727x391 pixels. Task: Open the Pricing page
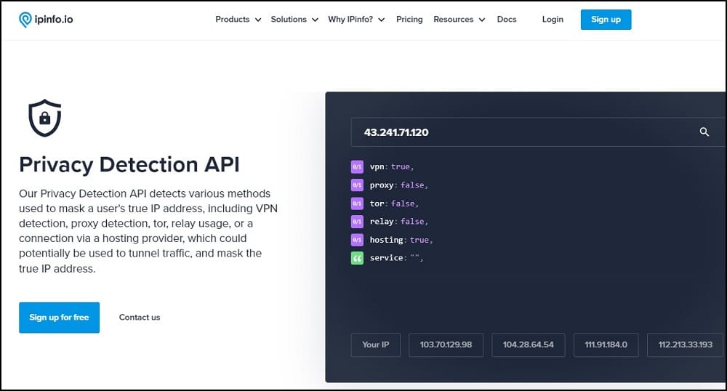tap(409, 20)
